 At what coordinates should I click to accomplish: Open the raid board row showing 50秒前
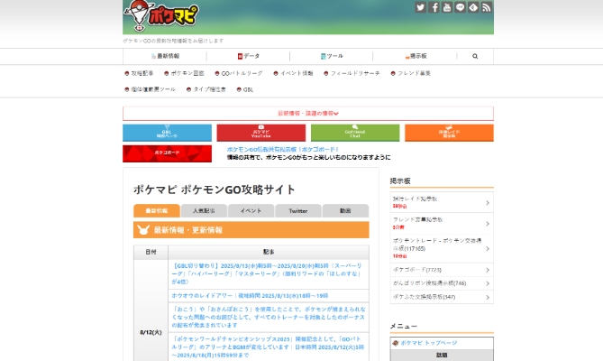442,202
